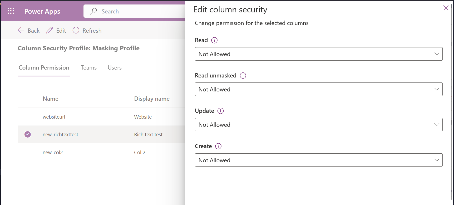Select the Column Permission tab
Screen dimensions: 454x205
coord(44,68)
